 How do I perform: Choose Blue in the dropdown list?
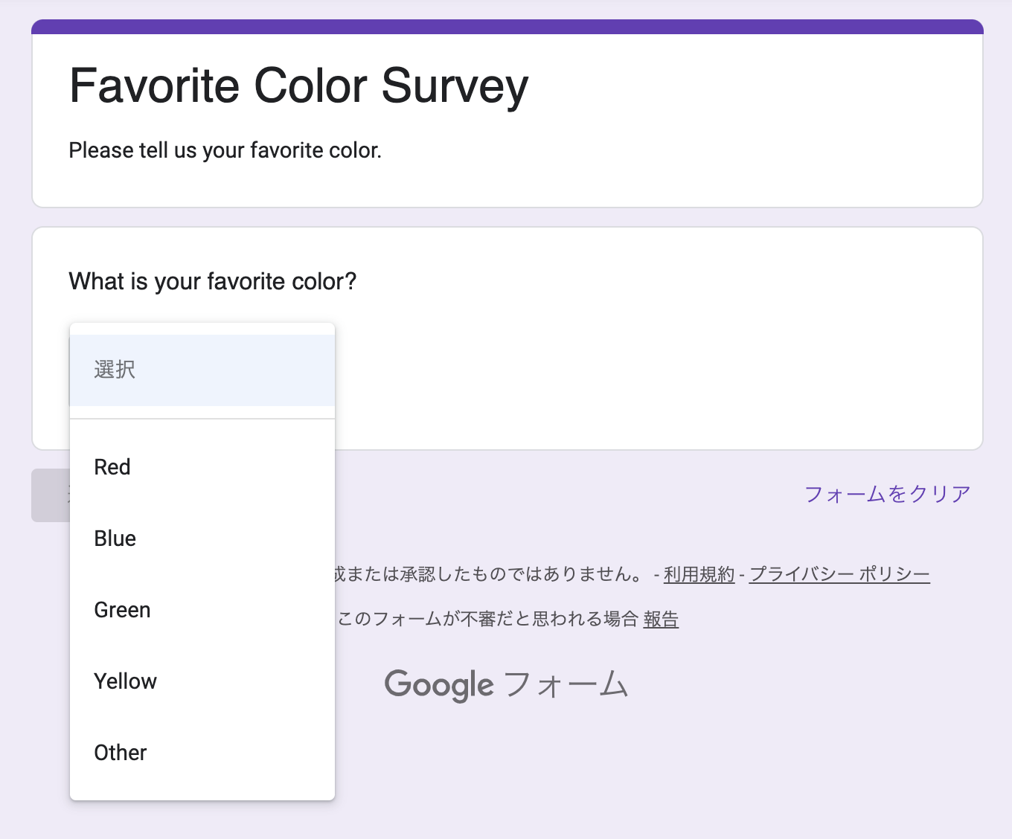[115, 539]
